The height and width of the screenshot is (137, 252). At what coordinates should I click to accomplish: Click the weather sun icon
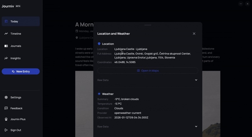[x=99, y=94]
